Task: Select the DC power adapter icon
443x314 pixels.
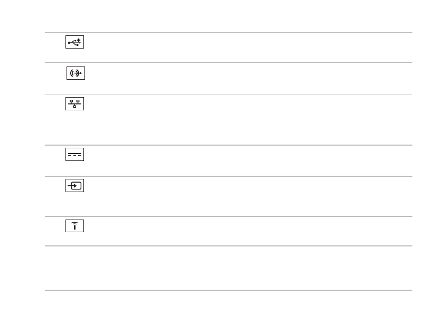Action: click(x=74, y=155)
